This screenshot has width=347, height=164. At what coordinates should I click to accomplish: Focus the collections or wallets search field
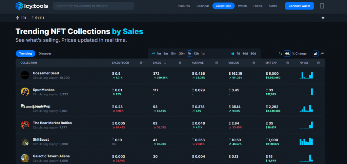(94, 6)
